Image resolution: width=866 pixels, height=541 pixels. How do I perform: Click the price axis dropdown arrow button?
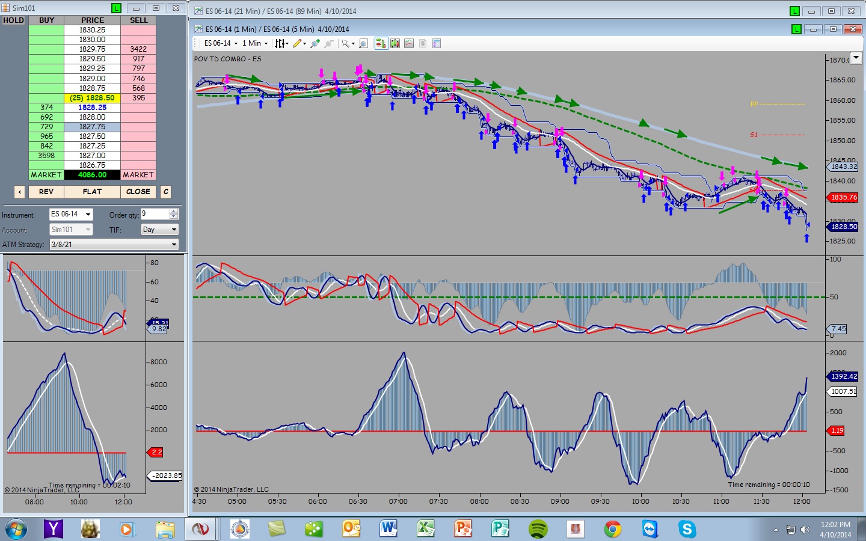click(856, 58)
